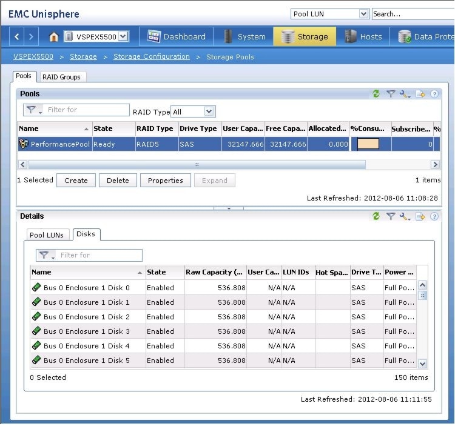The width and height of the screenshot is (455, 432).
Task: Click the home icon in navigation bar
Action: pos(53,37)
